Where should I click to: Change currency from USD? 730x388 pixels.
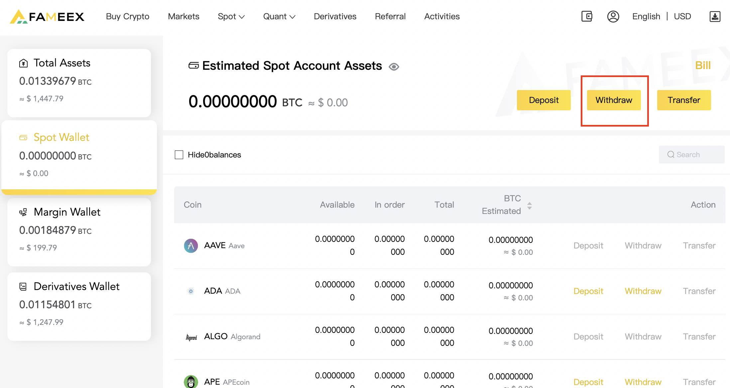682,16
